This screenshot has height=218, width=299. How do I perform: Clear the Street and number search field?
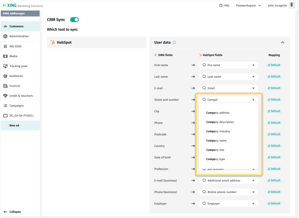pos(253,100)
